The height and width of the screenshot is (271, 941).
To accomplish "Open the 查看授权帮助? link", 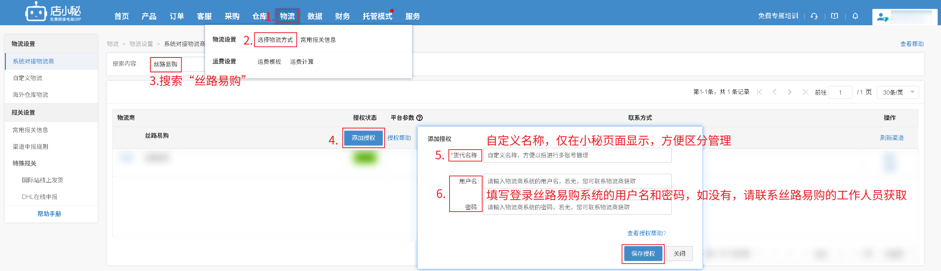I will 646,233.
